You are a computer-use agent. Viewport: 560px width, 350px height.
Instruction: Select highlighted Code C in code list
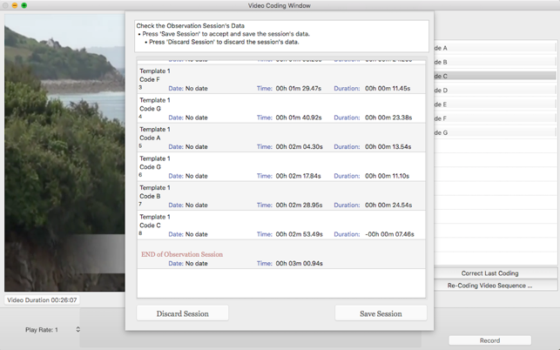click(x=495, y=76)
